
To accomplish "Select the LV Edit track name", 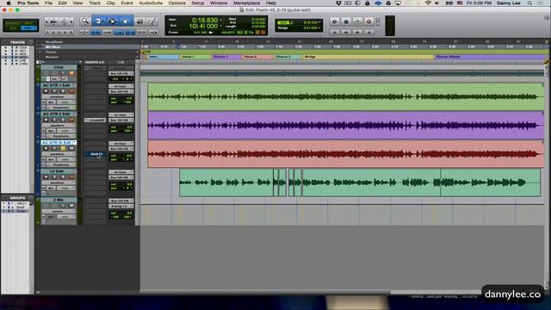I will pos(57,171).
